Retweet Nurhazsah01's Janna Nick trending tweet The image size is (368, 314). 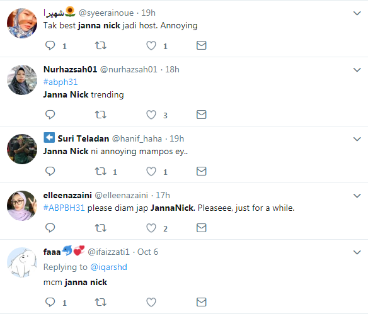[100, 115]
